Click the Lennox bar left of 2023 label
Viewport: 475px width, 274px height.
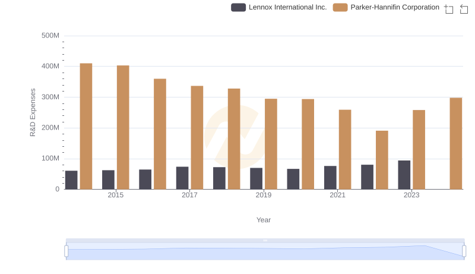coord(404,175)
